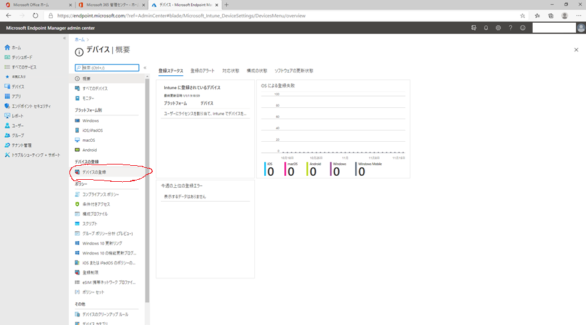The image size is (586, 325).
Task: Open ユーザー in the left navigation
Action: [14, 126]
